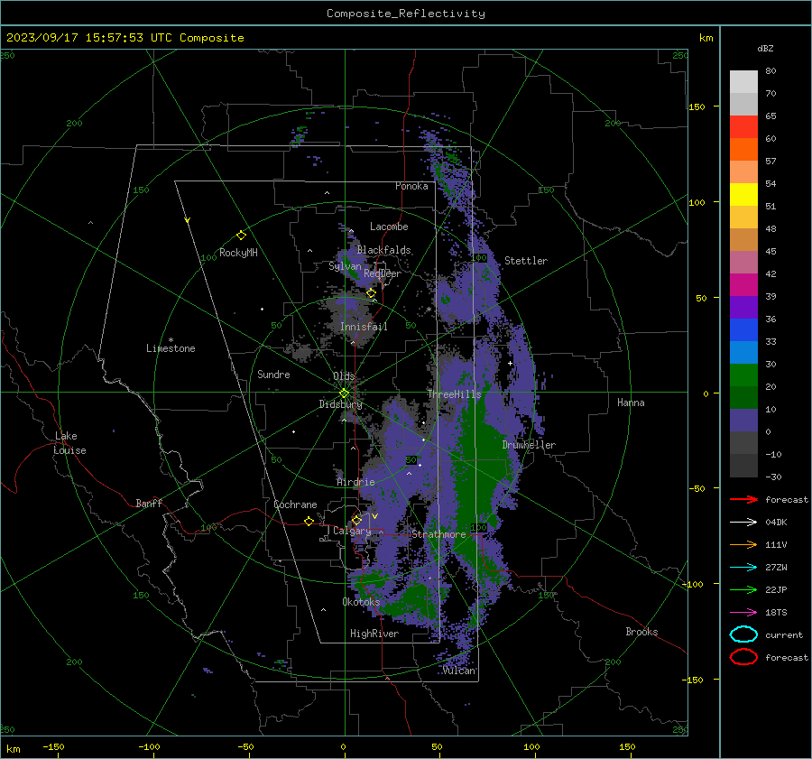Select the 65 dBZ red color swatch
812x759 pixels.
[743, 126]
